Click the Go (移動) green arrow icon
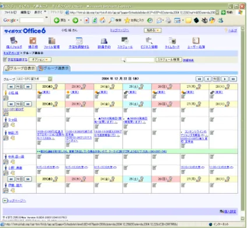The width and height of the screenshot is (247, 228). tap(223, 12)
